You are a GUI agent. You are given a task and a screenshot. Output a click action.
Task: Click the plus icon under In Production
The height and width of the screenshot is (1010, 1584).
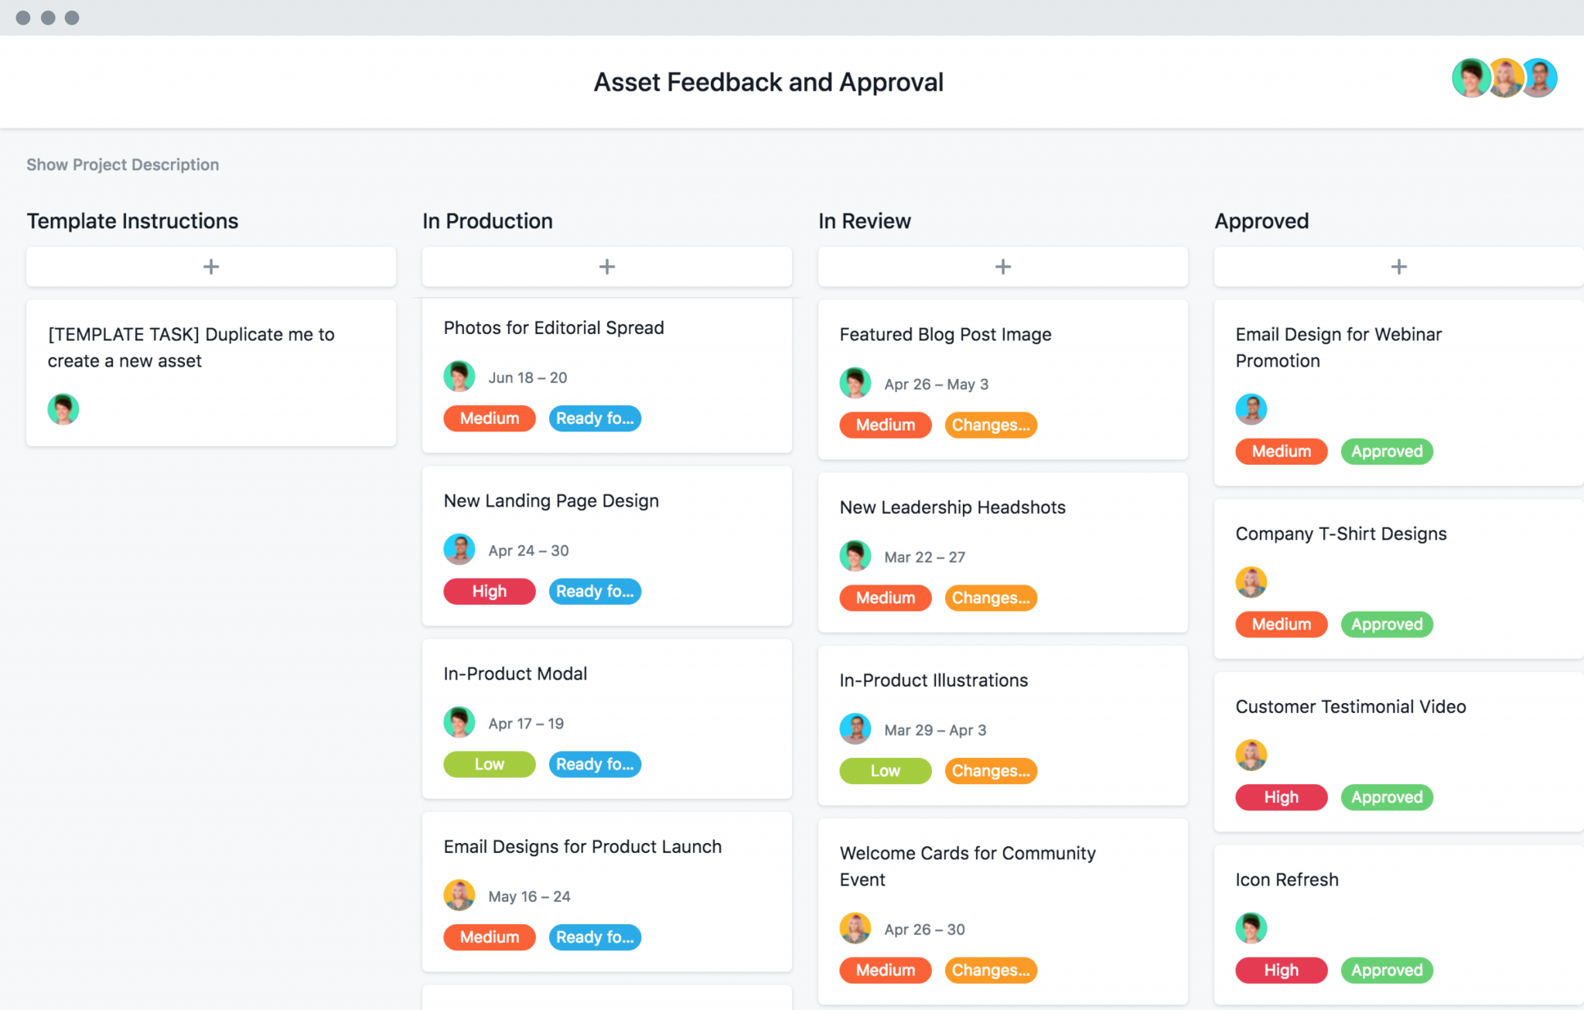point(607,267)
